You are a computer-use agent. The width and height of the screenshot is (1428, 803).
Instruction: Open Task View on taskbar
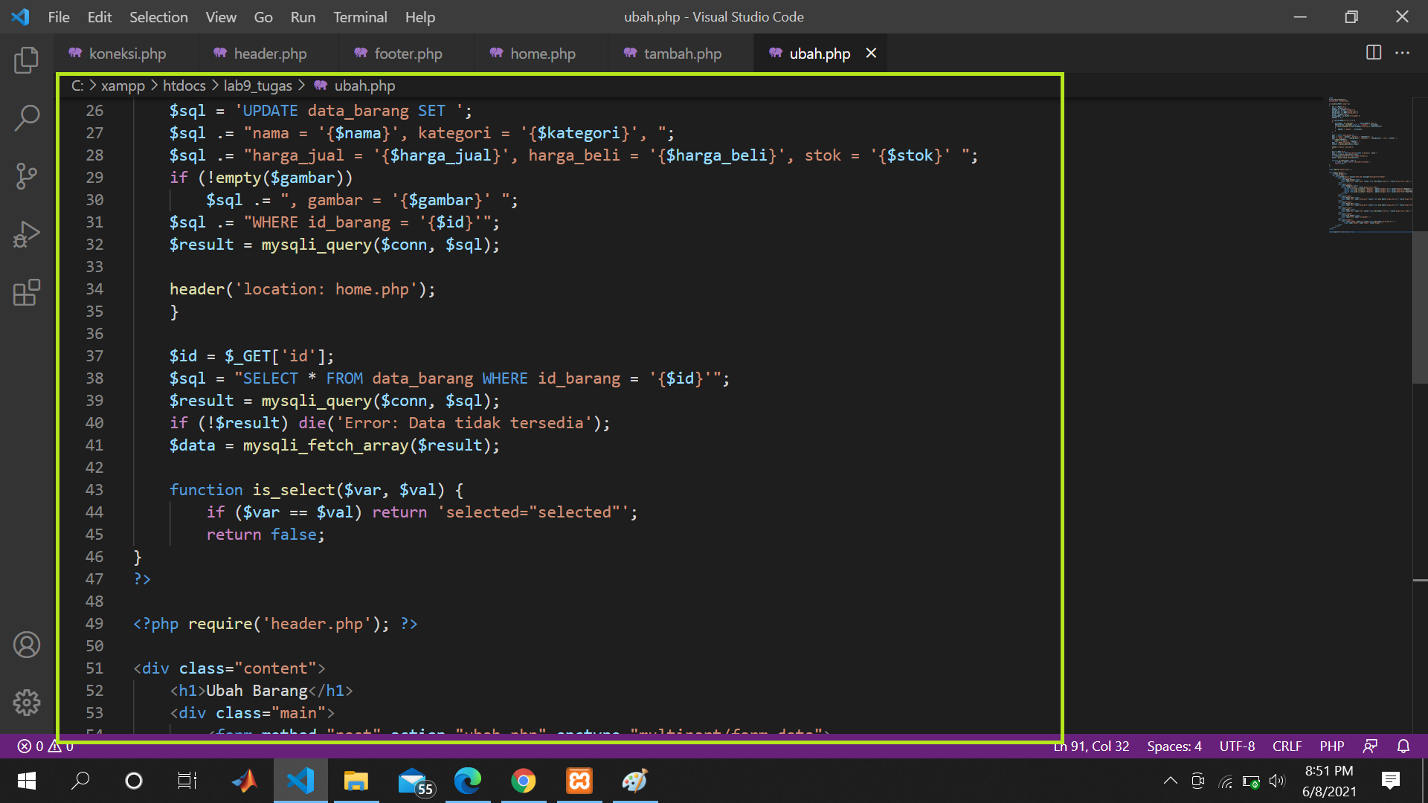click(x=187, y=781)
